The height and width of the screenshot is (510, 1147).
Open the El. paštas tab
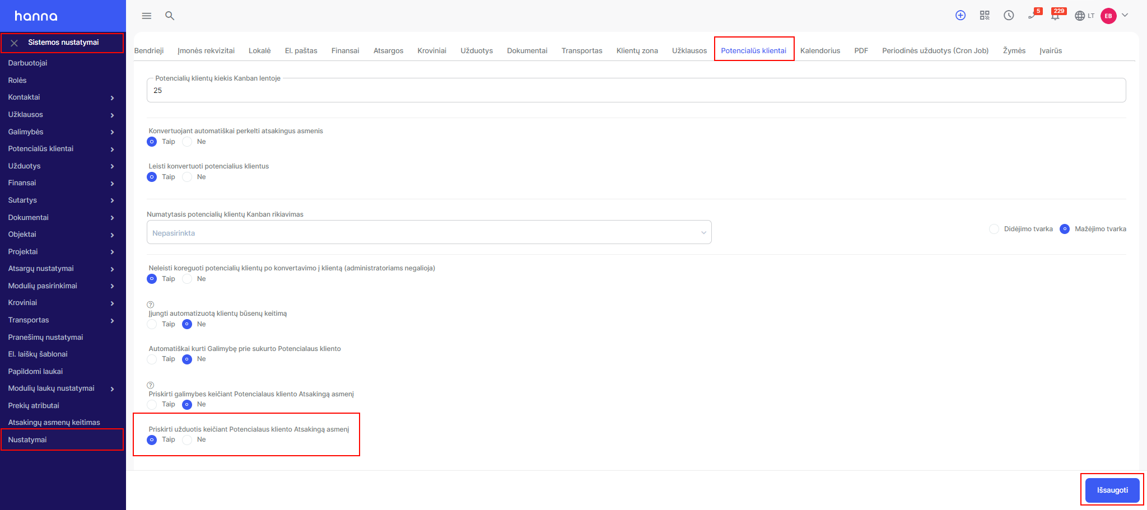[301, 50]
